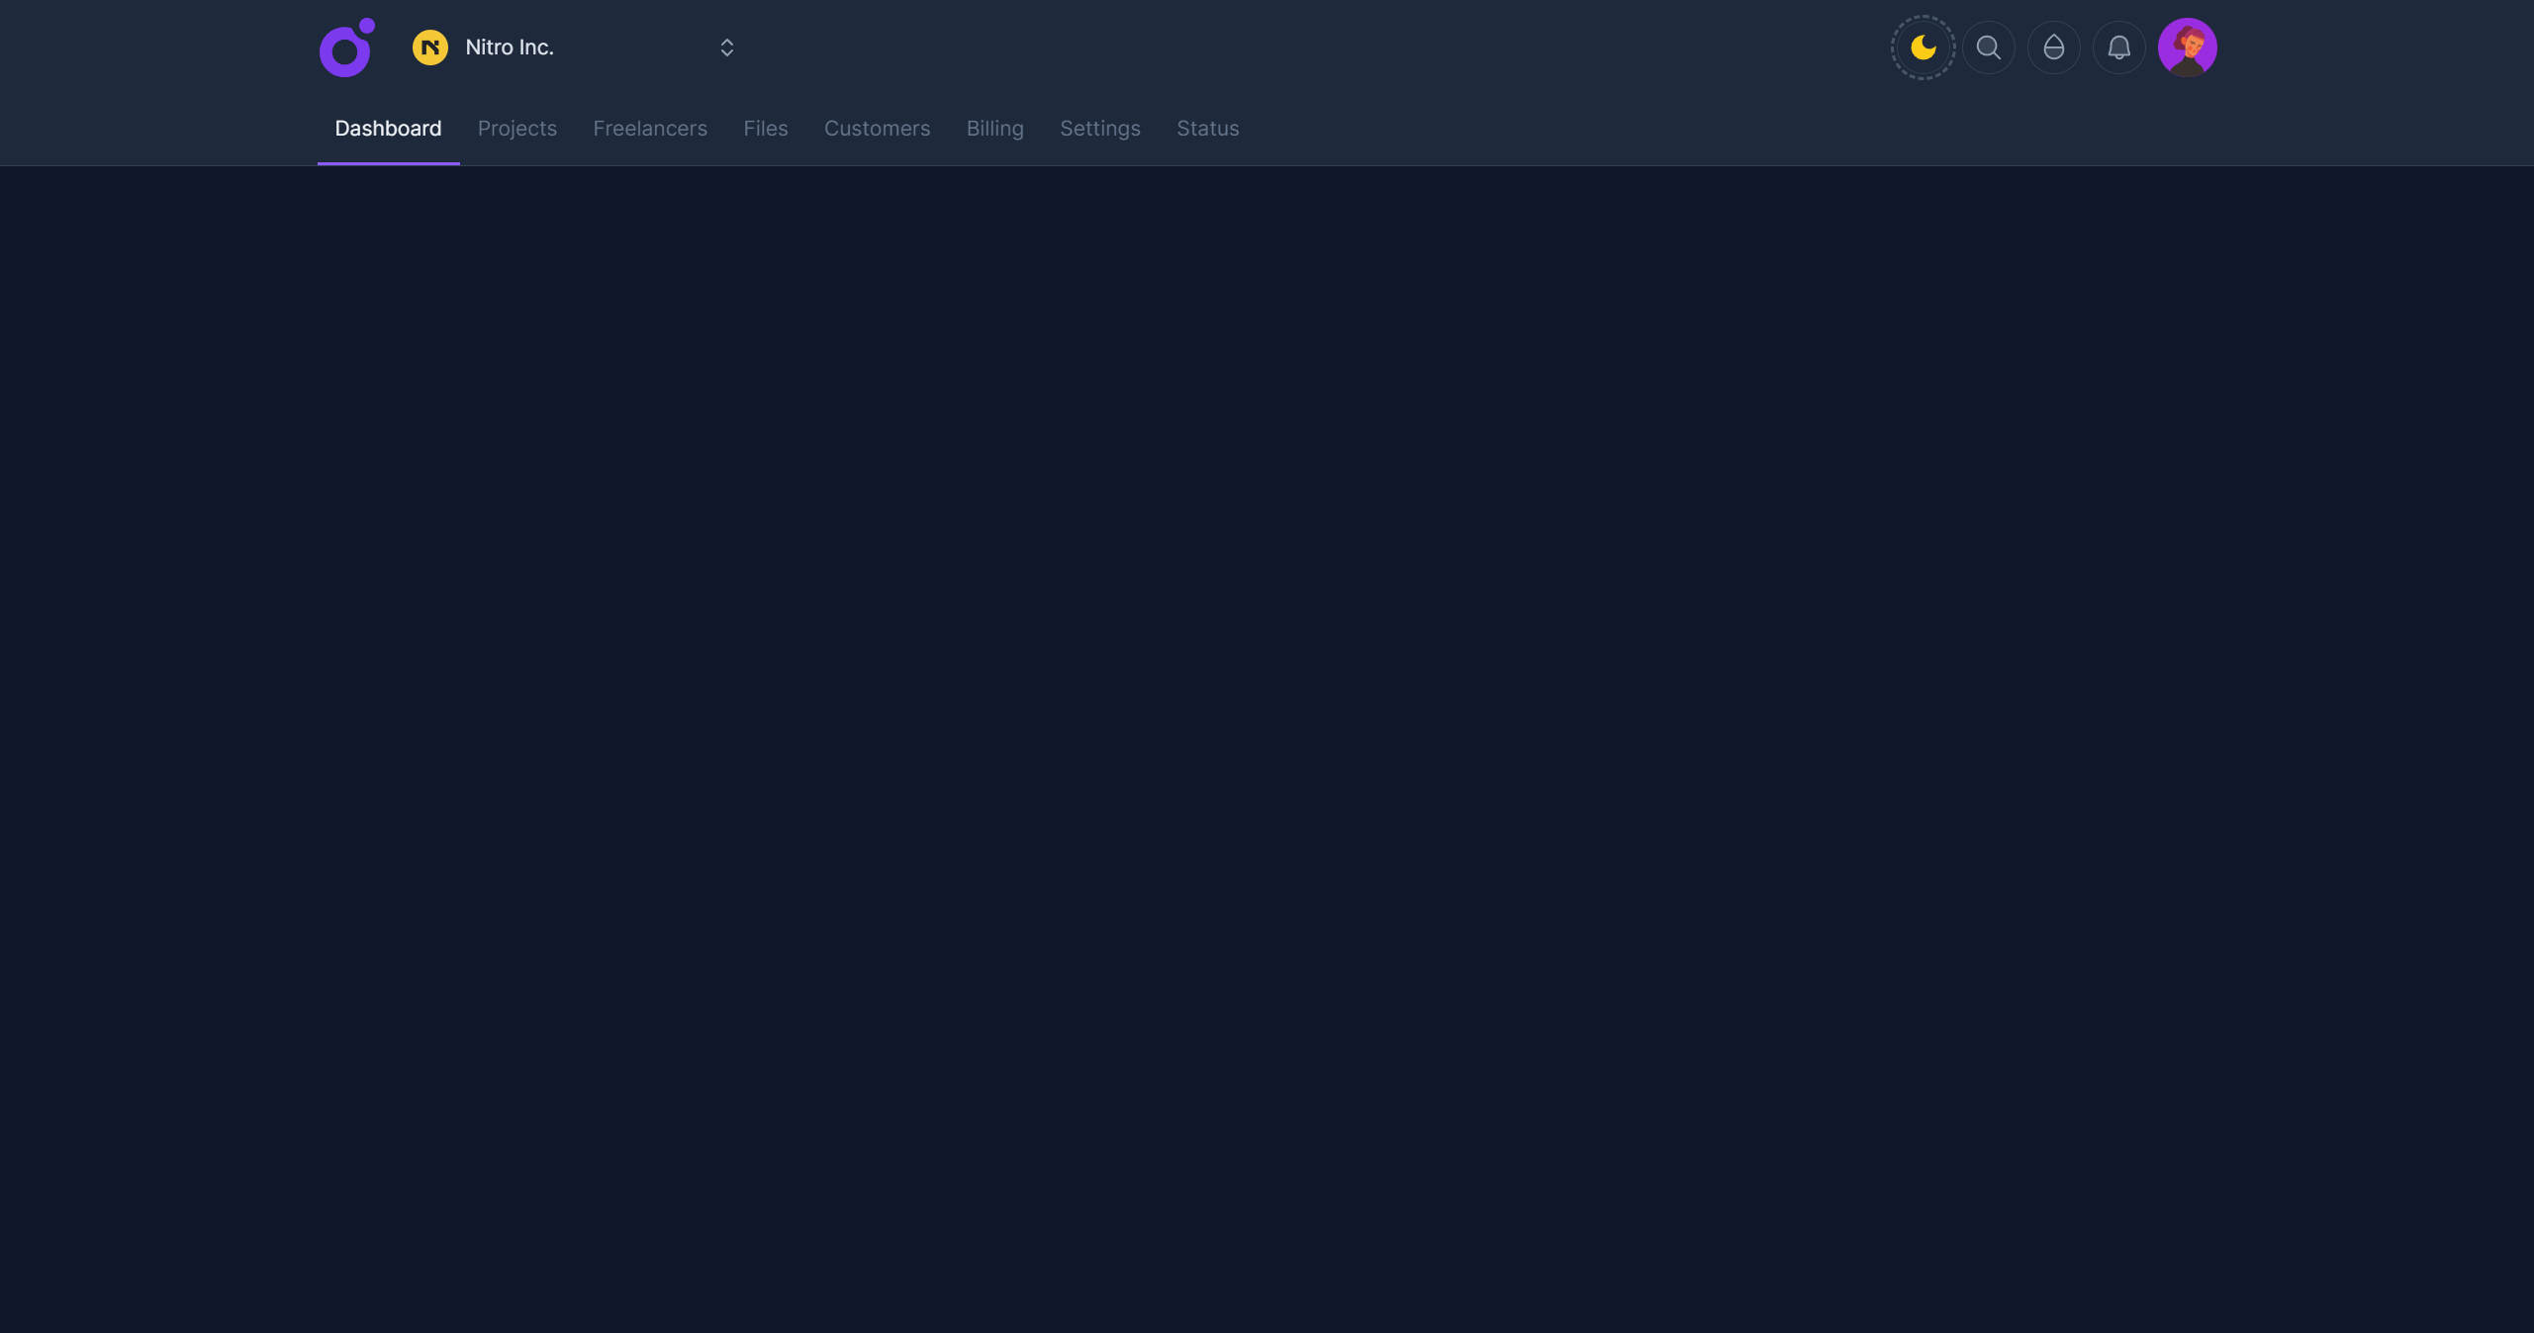Click the empty dashboard content area
Screen dimensions: 2534x1333
click(1267, 742)
